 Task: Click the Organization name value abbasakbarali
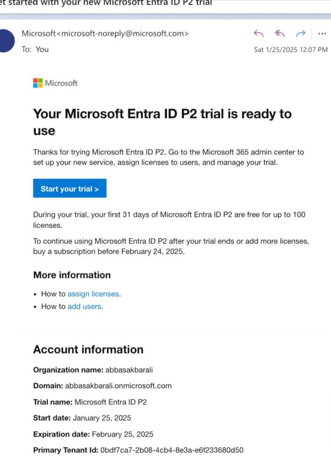pyautogui.click(x=129, y=370)
